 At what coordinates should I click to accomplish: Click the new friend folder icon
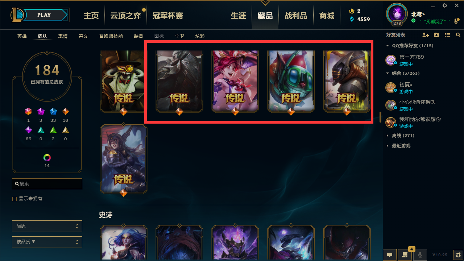pos(436,35)
